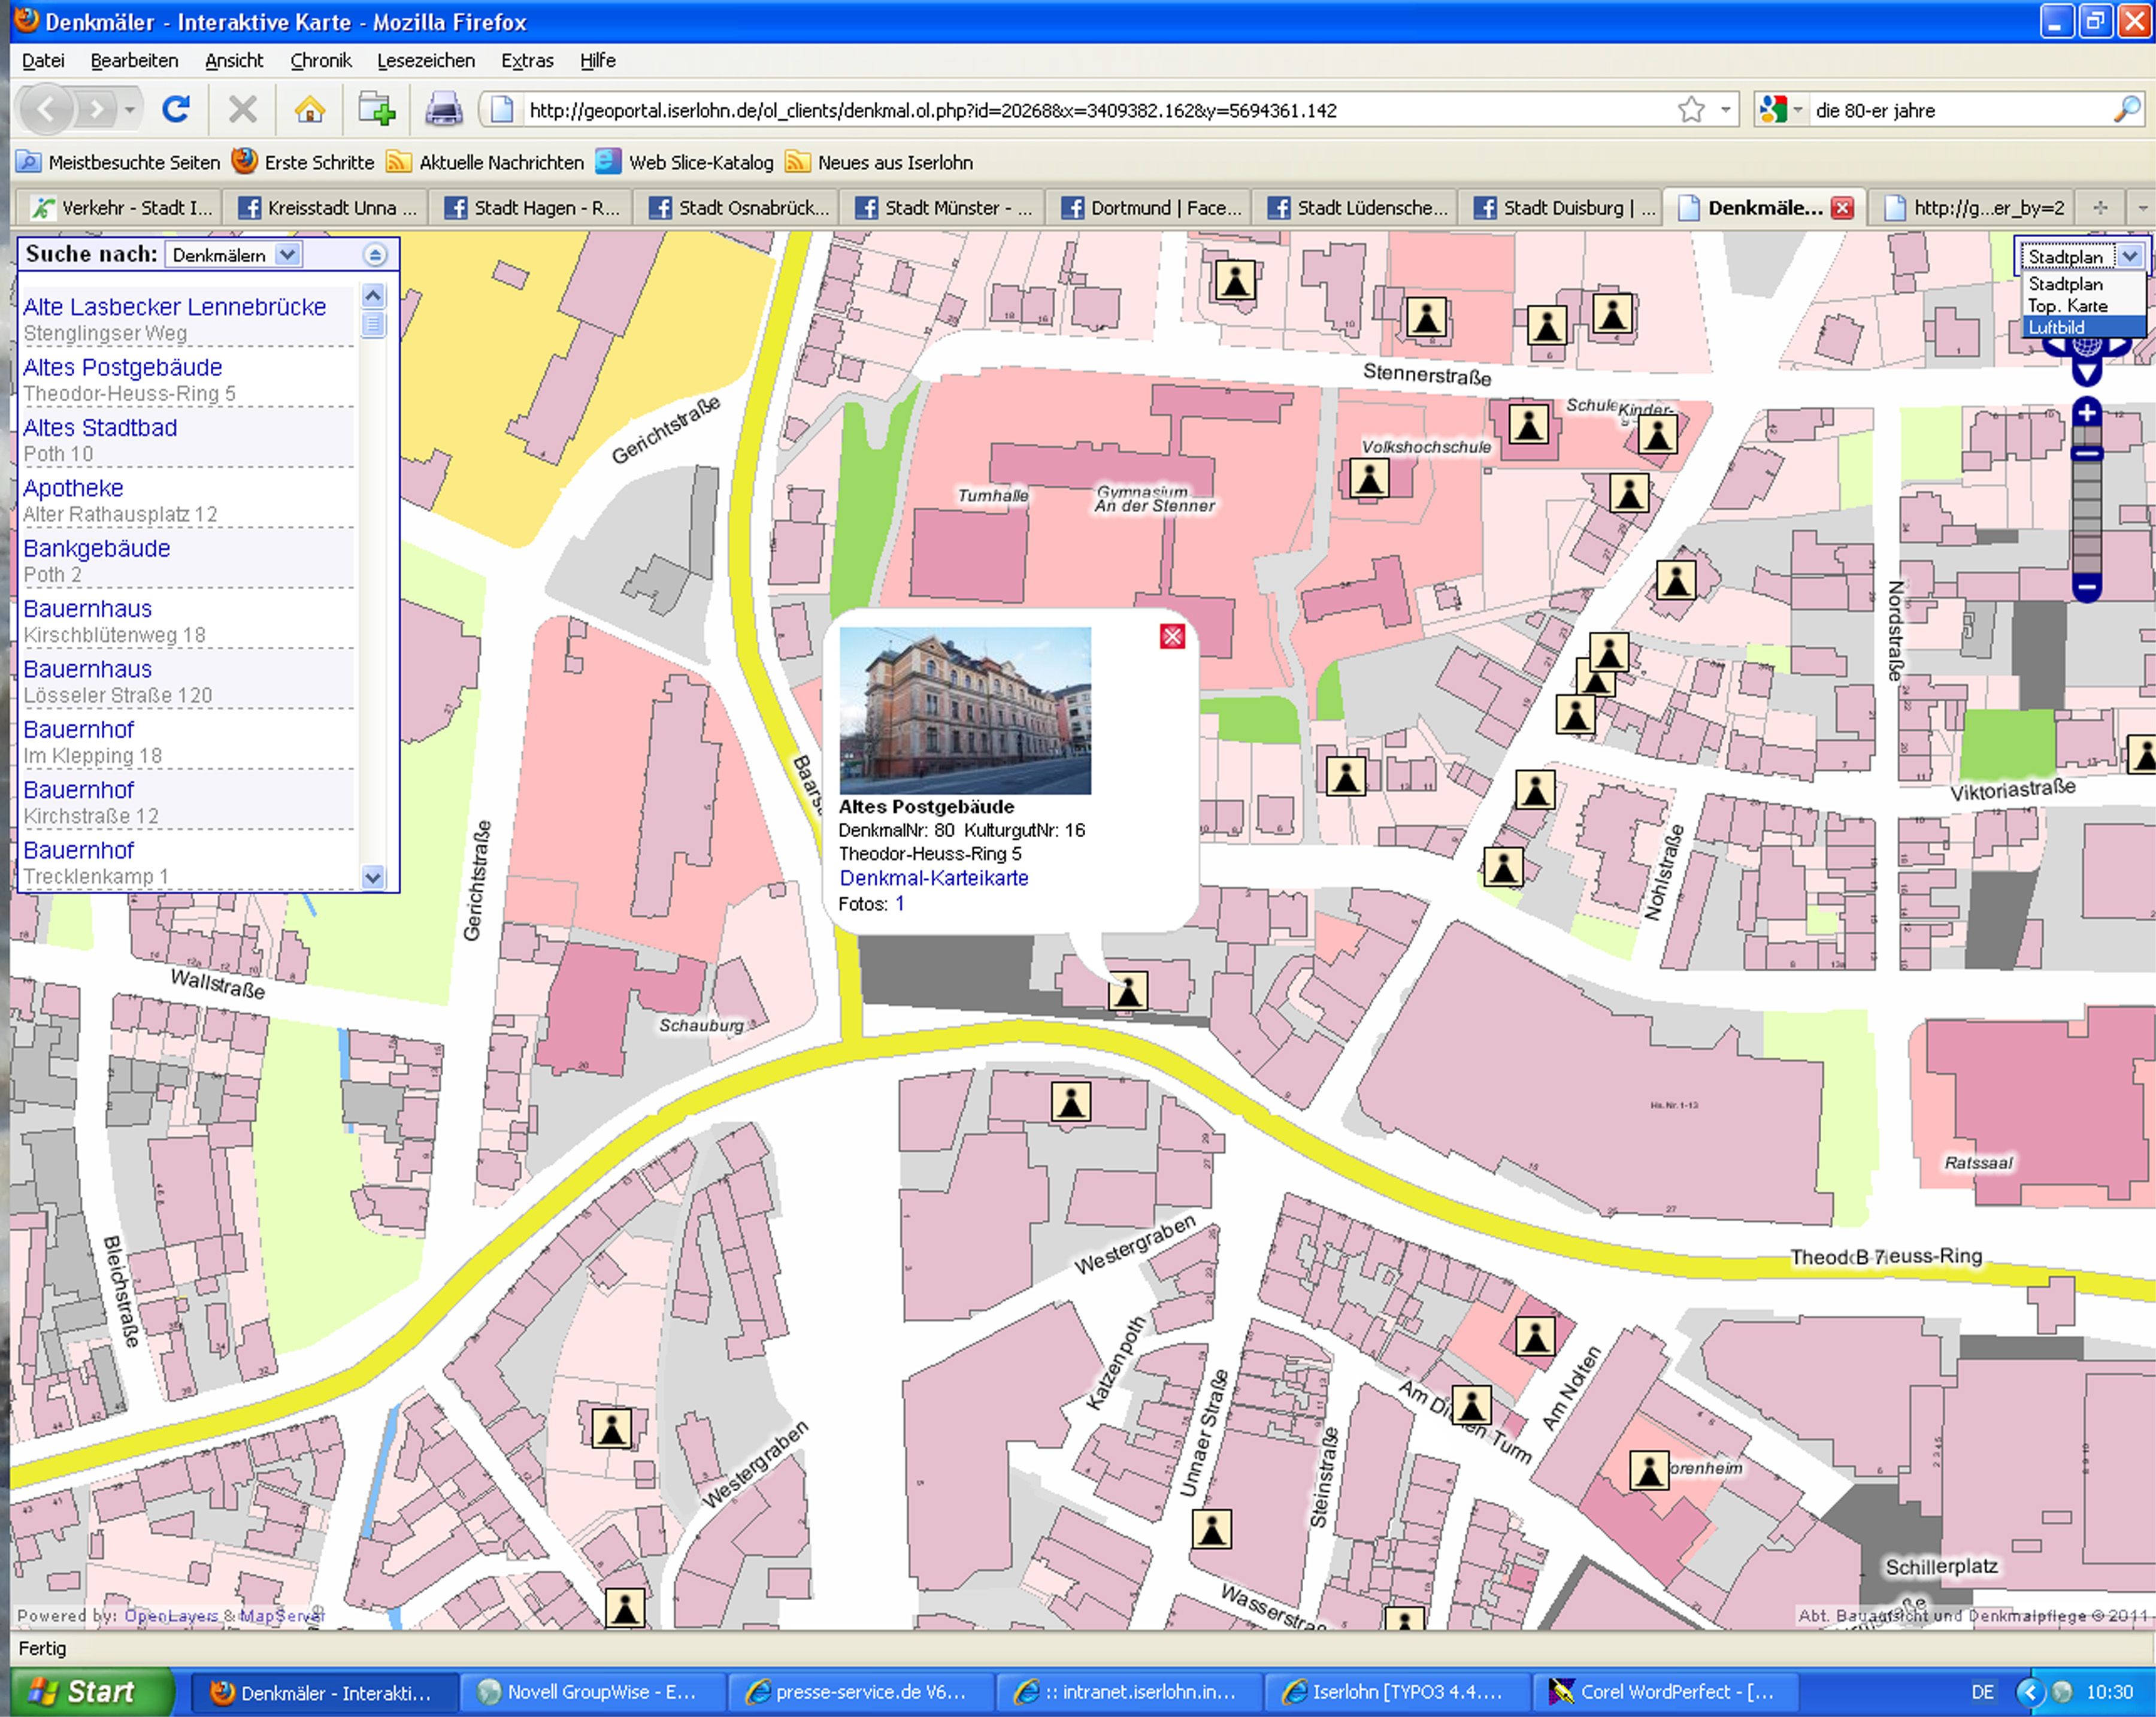Click the Altes Postgebäude photo thumbnail

point(965,710)
